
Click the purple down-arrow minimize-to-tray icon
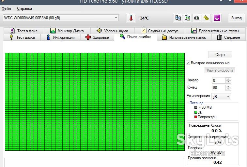coord(217,18)
